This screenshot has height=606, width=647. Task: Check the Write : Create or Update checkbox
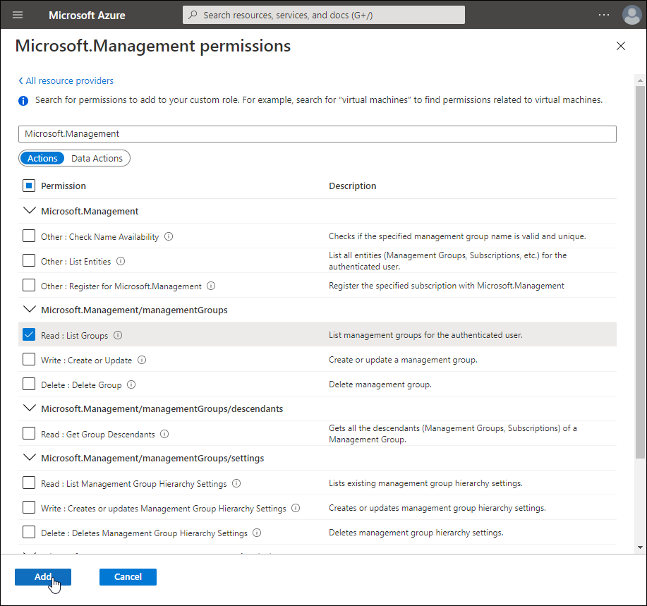pos(29,360)
